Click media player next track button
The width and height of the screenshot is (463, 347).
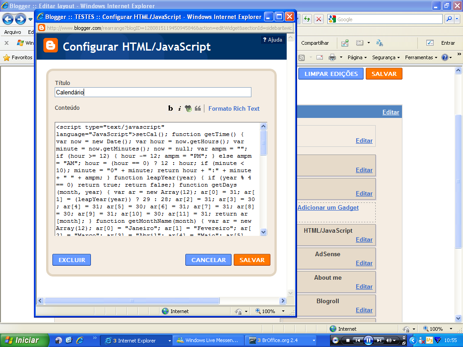(x=379, y=341)
